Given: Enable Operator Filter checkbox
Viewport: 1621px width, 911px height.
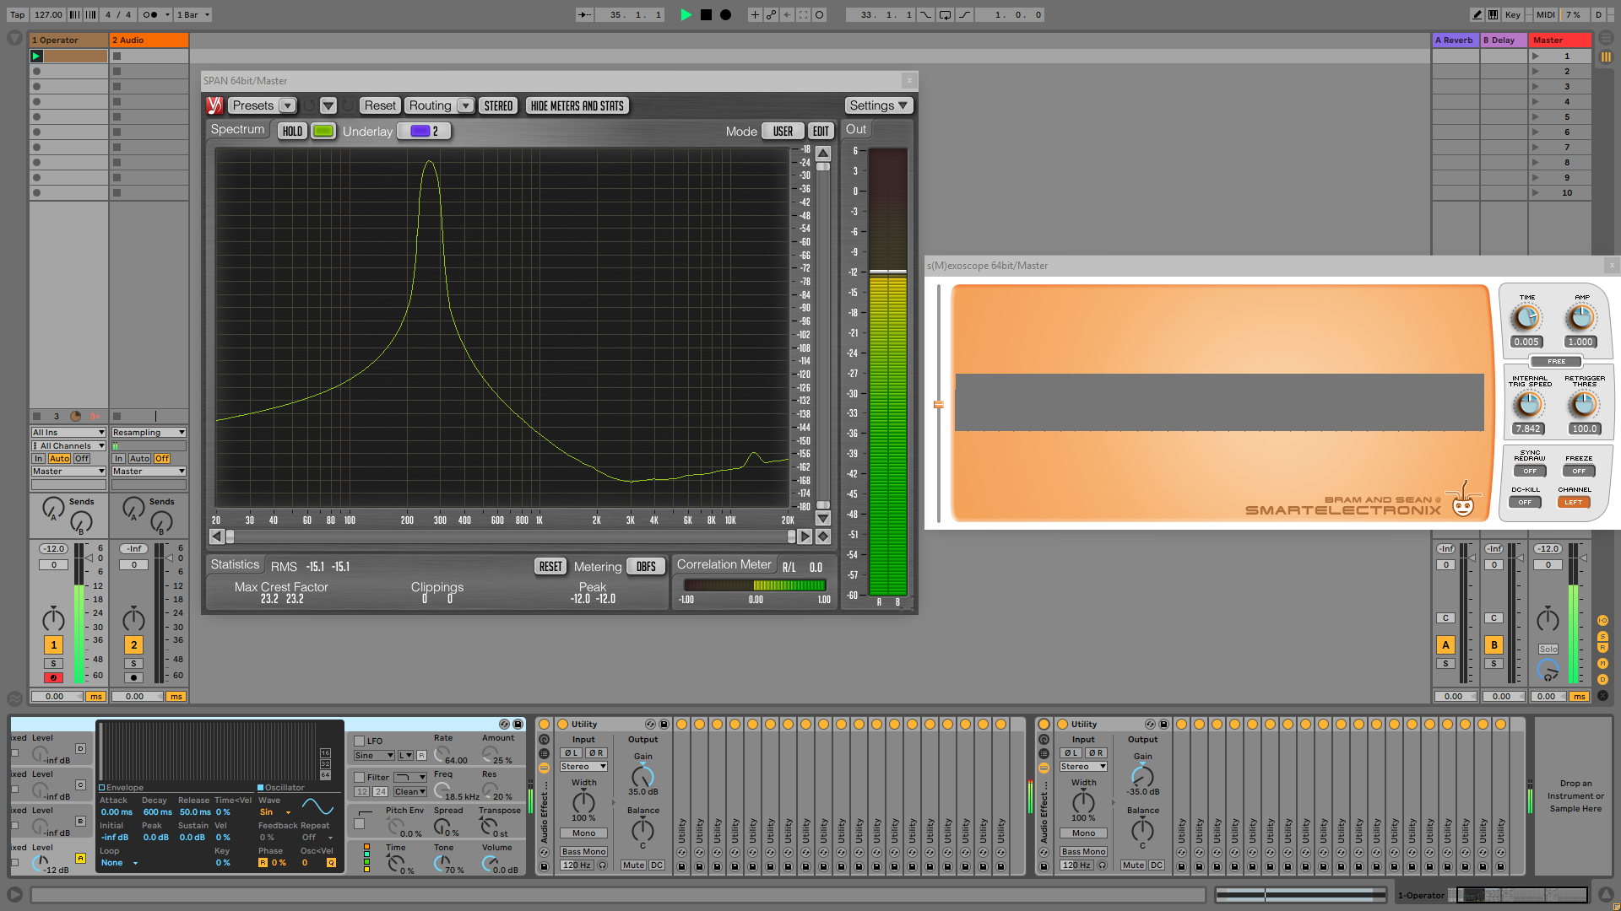Looking at the screenshot, I should coord(359,777).
